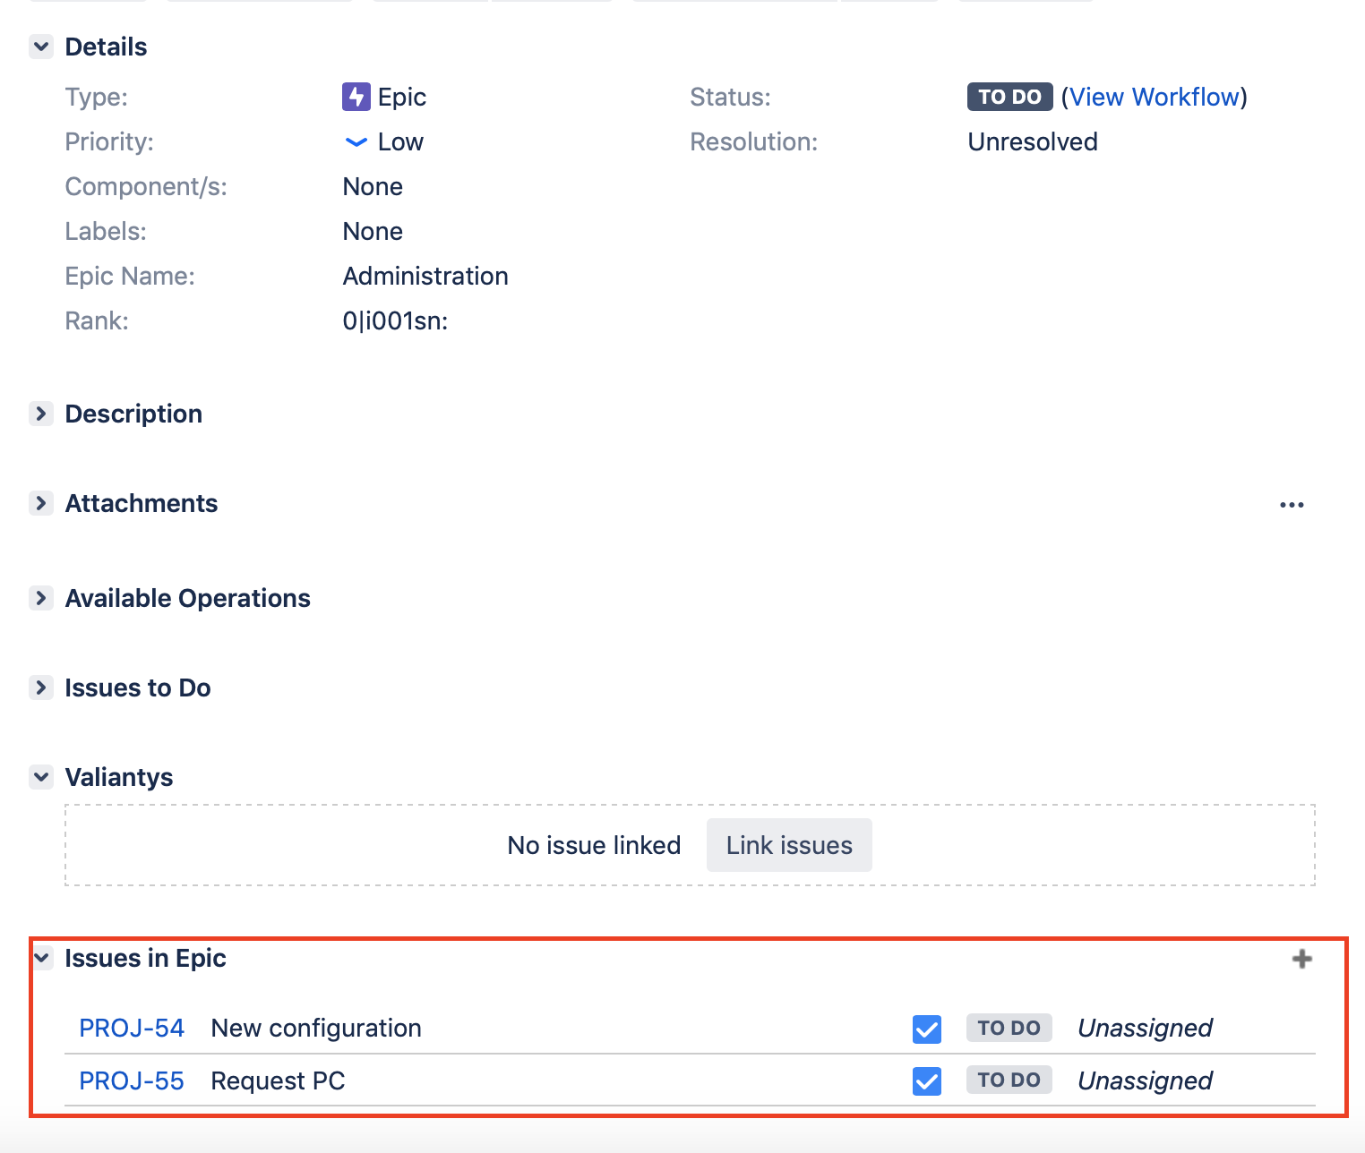Click the Epic issue type icon

[x=356, y=96]
